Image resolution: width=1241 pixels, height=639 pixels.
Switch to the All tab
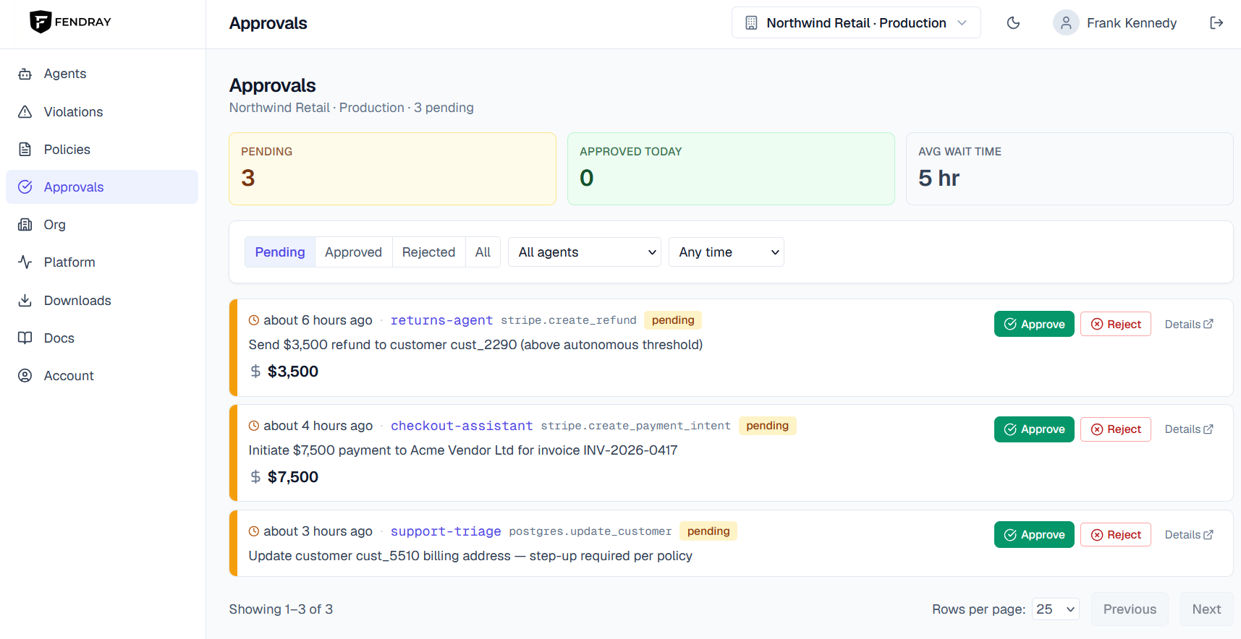pyautogui.click(x=483, y=252)
